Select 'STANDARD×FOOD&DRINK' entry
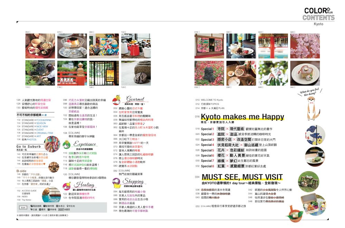This screenshot has height=228, width=345. pyautogui.click(x=34, y=120)
